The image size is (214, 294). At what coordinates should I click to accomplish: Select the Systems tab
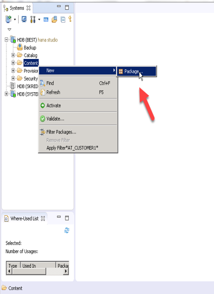point(17,8)
